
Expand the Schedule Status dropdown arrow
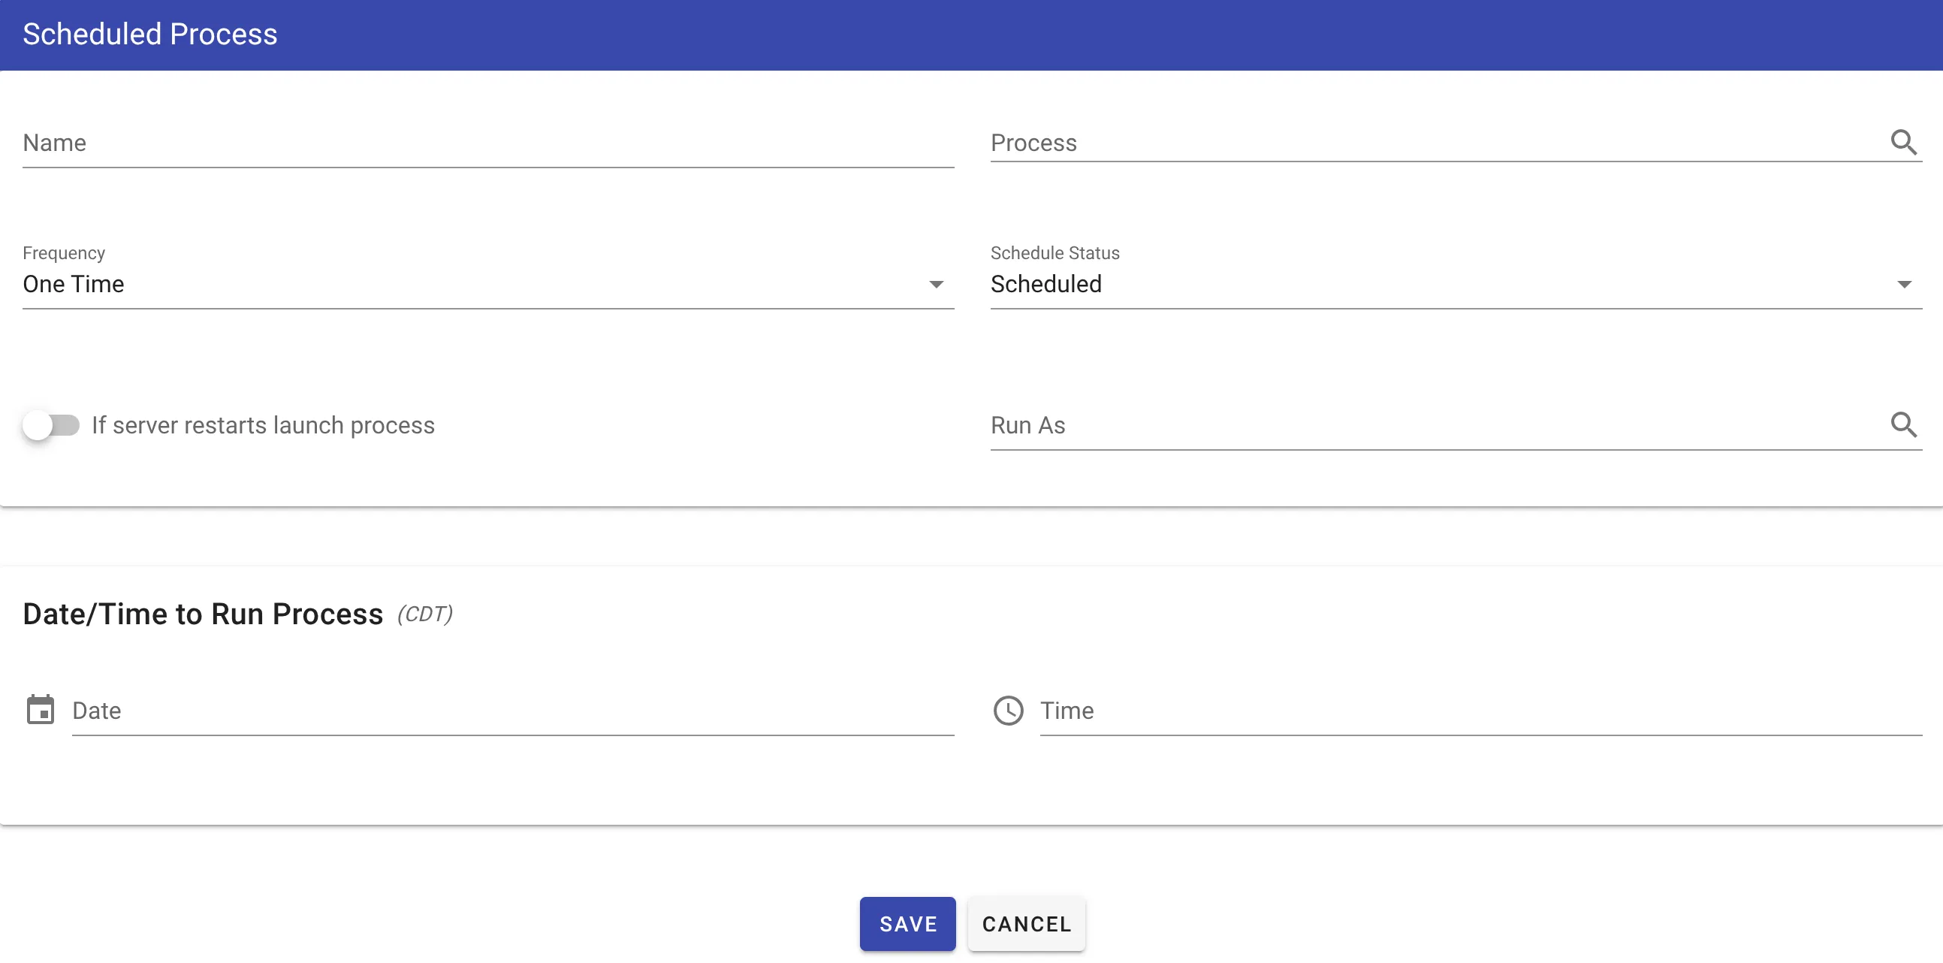(1904, 284)
